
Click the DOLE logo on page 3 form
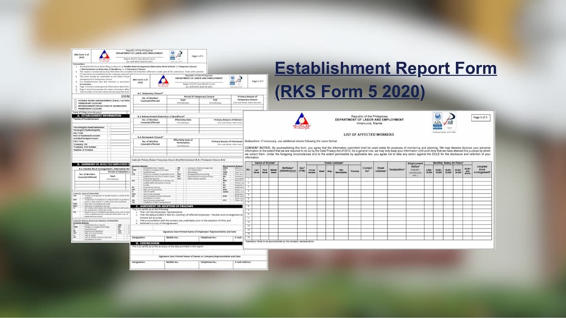pyautogui.click(x=302, y=121)
